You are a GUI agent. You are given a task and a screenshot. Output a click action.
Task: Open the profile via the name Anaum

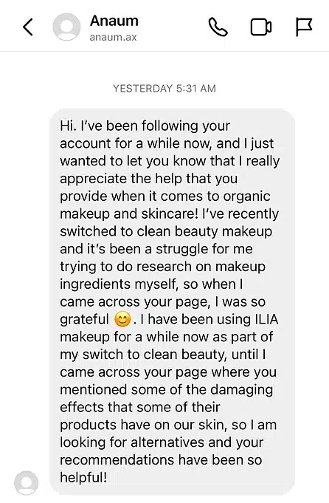pyautogui.click(x=114, y=21)
